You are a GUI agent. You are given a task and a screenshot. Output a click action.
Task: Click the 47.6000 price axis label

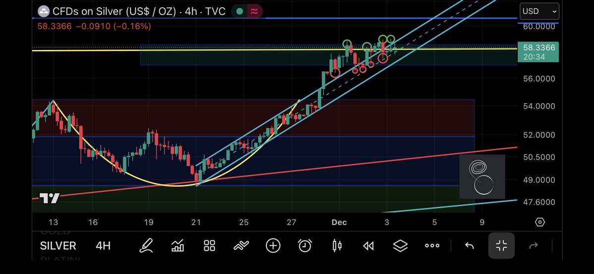[539, 202]
